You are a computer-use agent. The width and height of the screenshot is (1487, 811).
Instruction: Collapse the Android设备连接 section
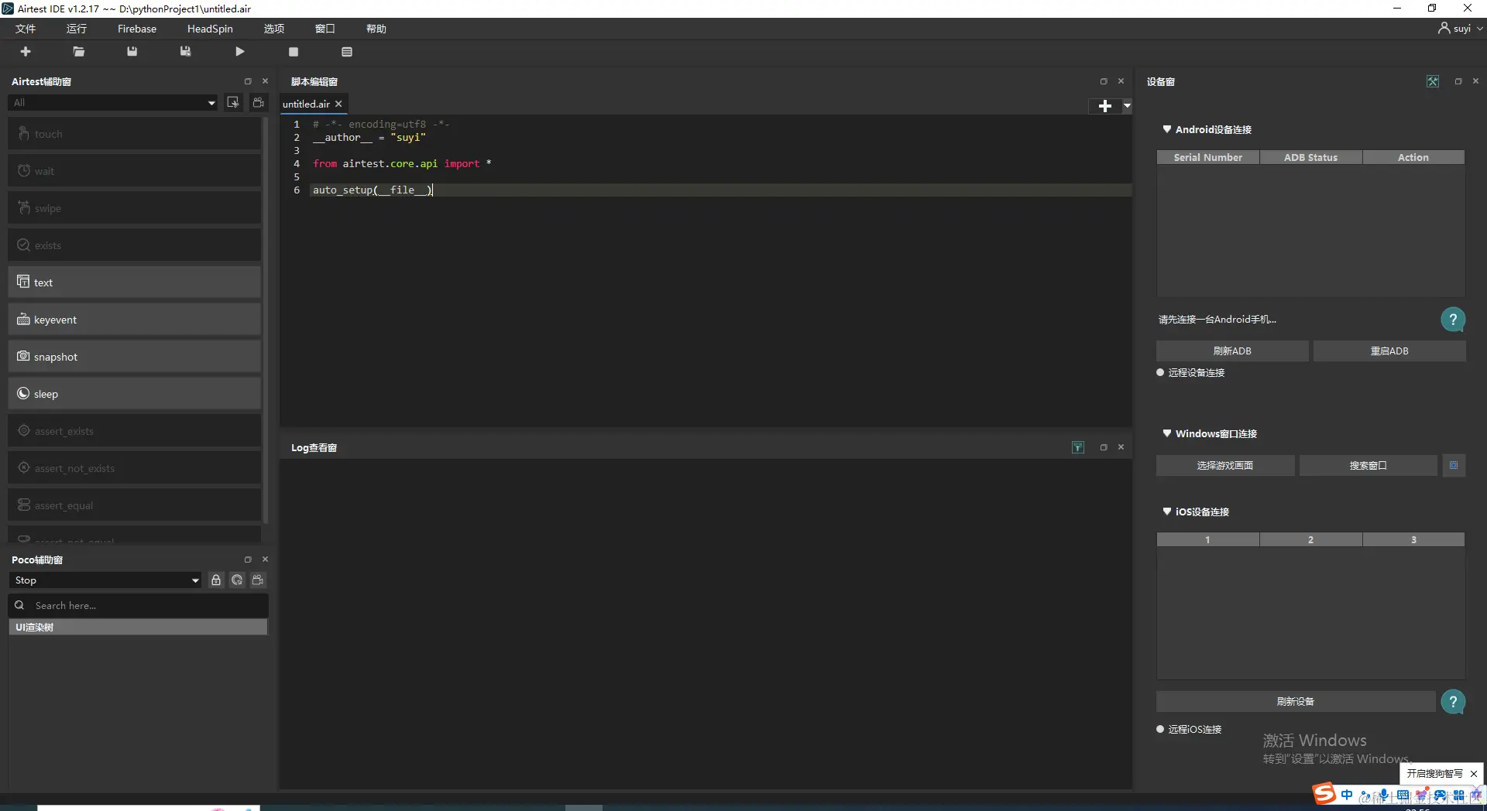[x=1167, y=129]
